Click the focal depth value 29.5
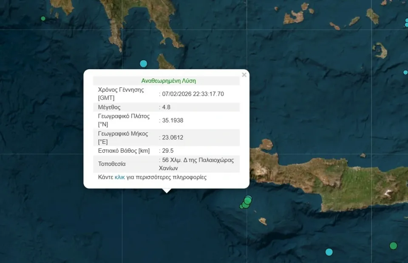Screen dimensions: 408x263 (x=167, y=151)
